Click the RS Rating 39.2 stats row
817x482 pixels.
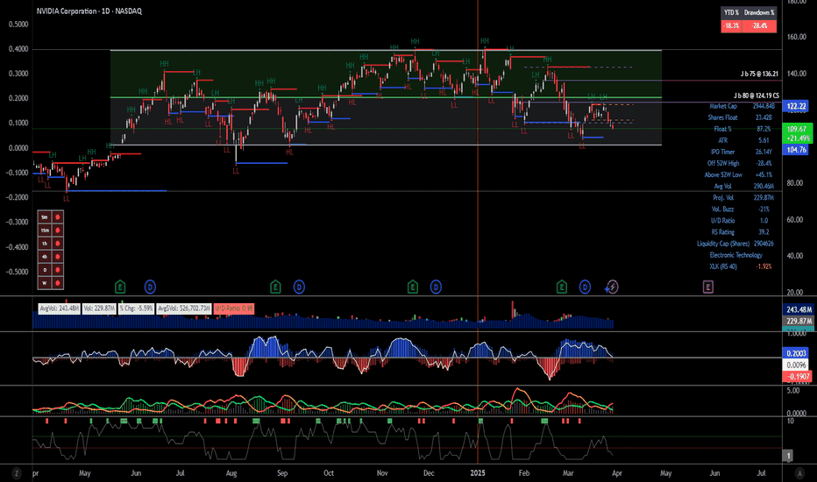741,232
